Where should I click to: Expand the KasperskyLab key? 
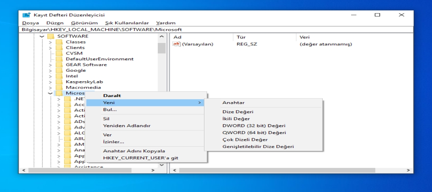(x=50, y=82)
